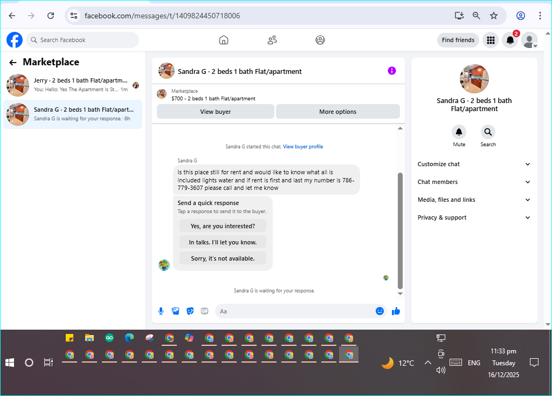The width and height of the screenshot is (552, 396).
Task: Click the More options button
Action: click(338, 112)
